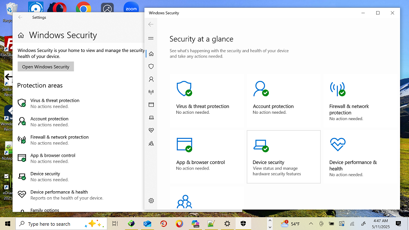Open Family options icon in sidebar

151,144
